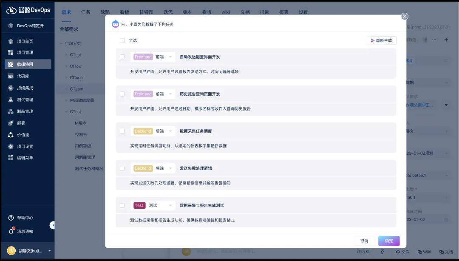This screenshot has width=459, height=261.
Task: Switch to the wiki tab
Action: pos(226,12)
